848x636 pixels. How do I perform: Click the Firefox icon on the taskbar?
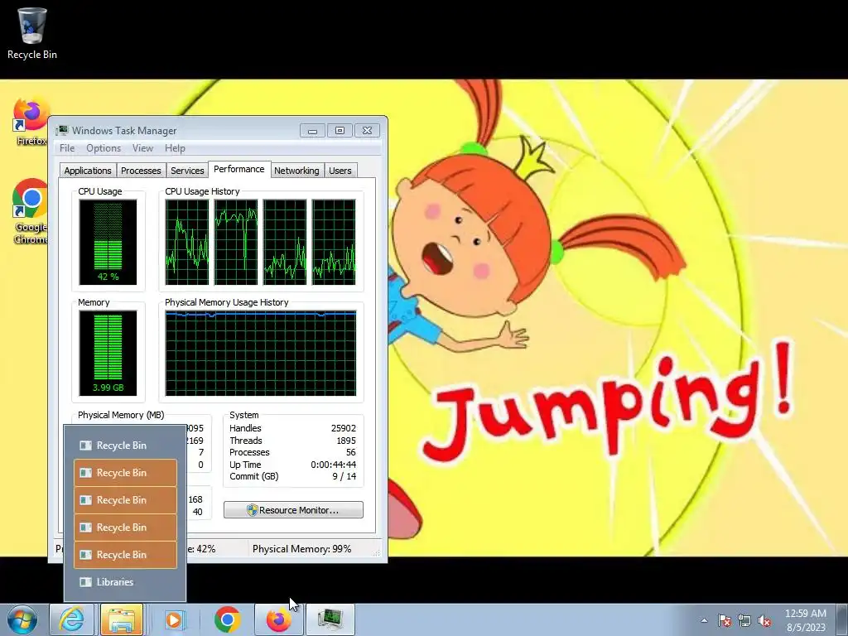coord(278,619)
